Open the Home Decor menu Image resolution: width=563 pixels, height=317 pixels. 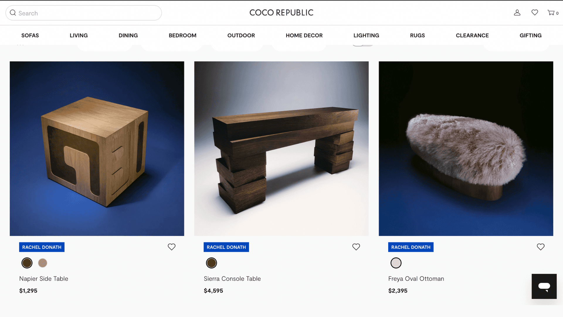coord(304,35)
